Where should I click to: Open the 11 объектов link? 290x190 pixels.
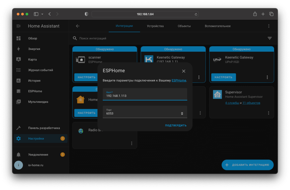(x=251, y=103)
